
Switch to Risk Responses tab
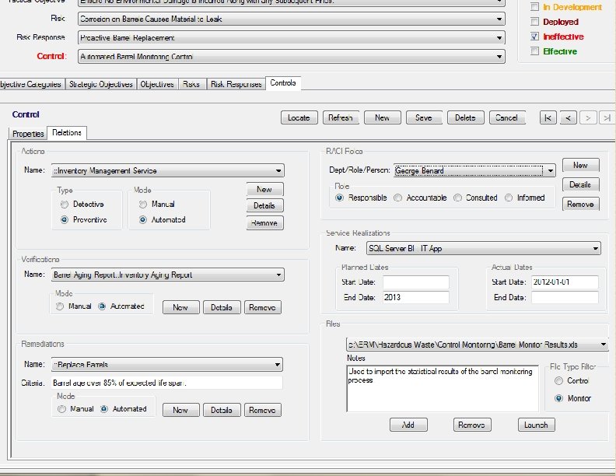tap(236, 84)
